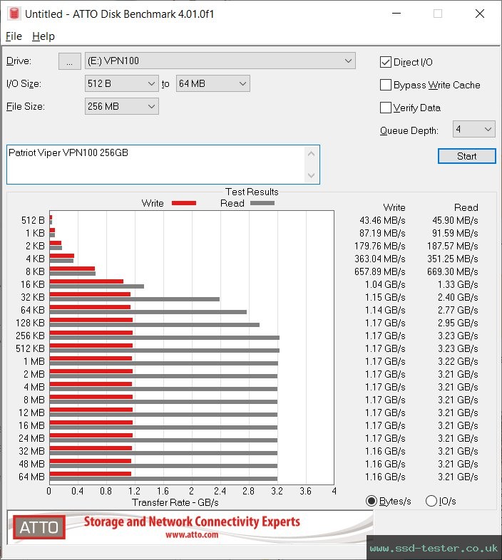
Task: Click the Test Results heading
Action: pos(252,192)
